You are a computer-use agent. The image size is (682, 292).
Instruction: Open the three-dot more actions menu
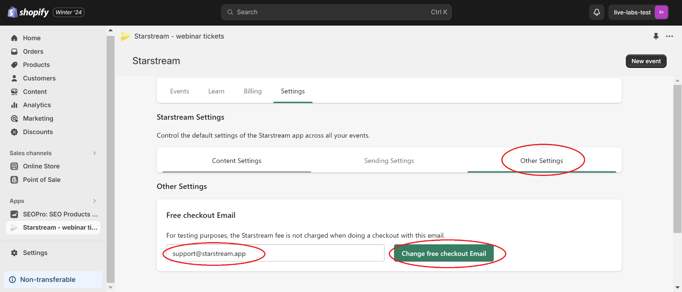(669, 36)
